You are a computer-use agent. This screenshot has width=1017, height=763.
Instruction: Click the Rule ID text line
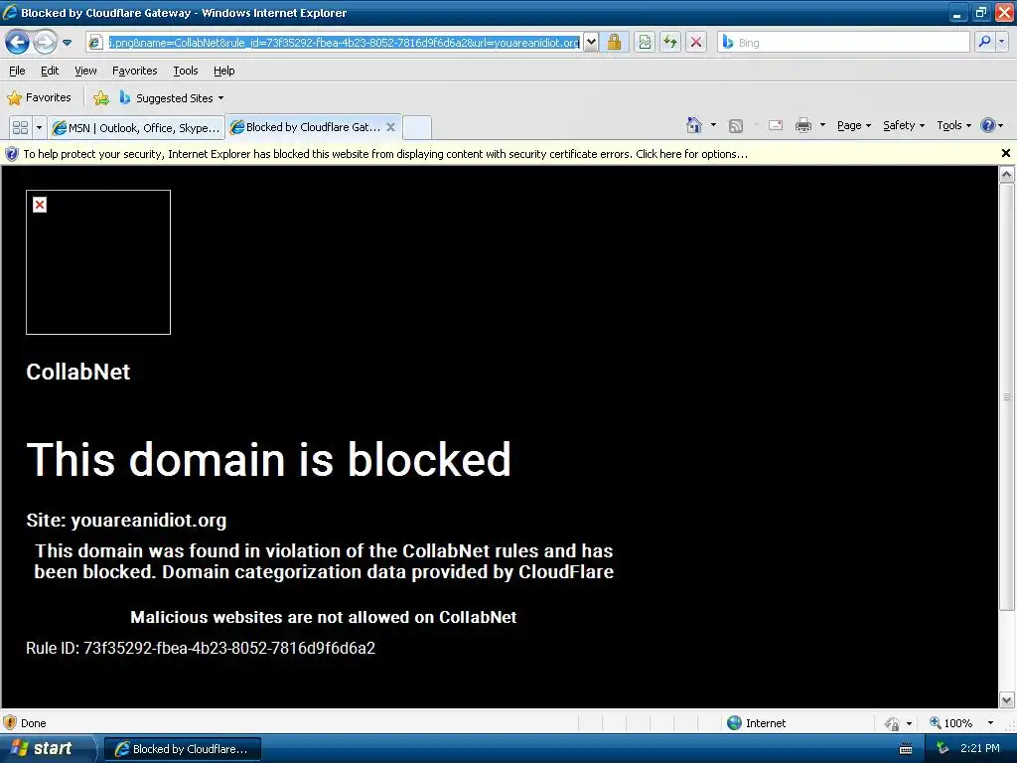(201, 648)
